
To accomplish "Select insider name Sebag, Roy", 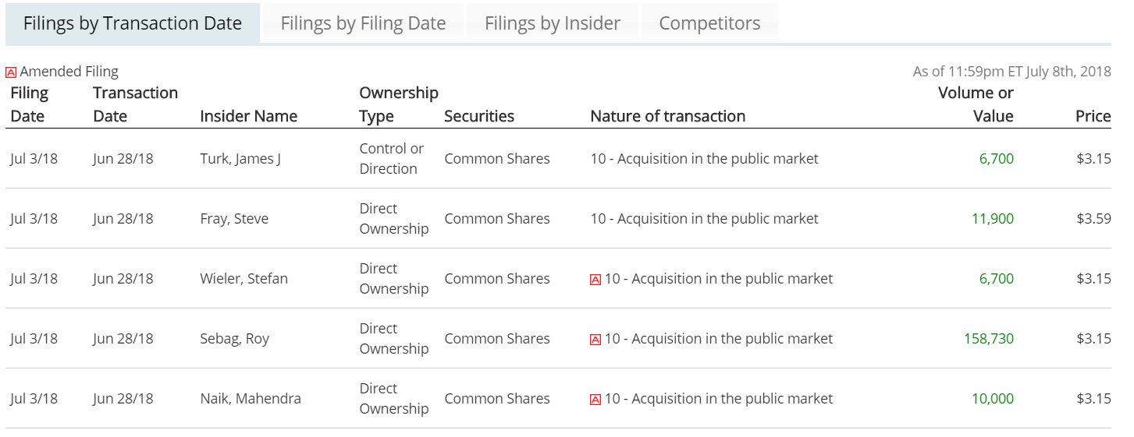I will 235,339.
